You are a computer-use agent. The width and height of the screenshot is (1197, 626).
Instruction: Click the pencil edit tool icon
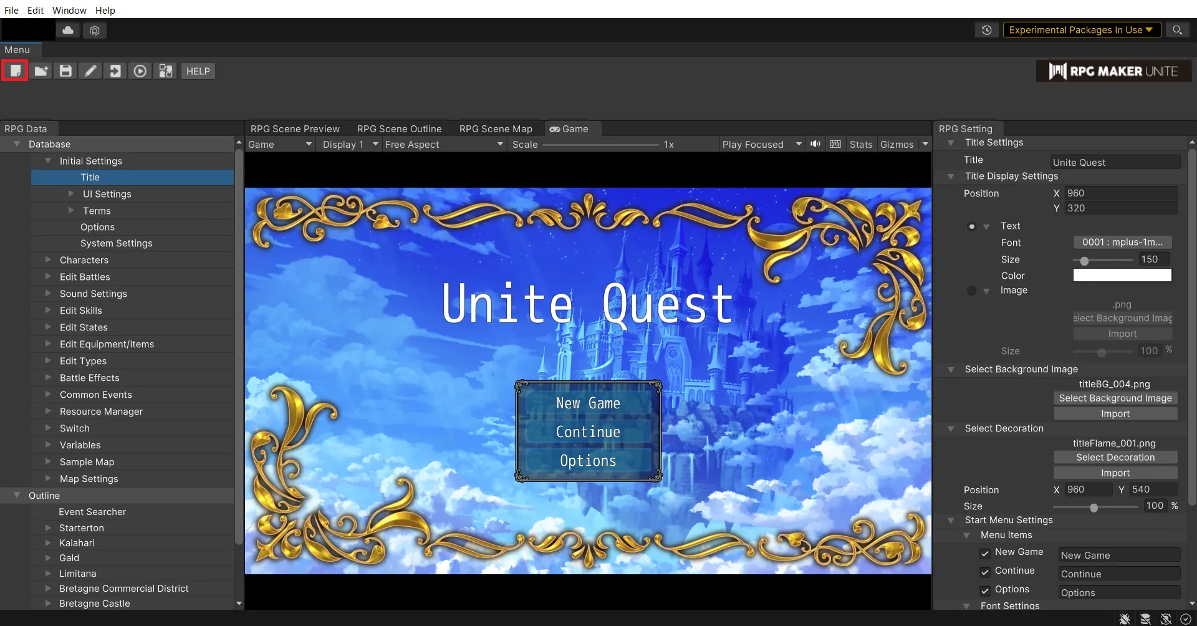click(90, 71)
